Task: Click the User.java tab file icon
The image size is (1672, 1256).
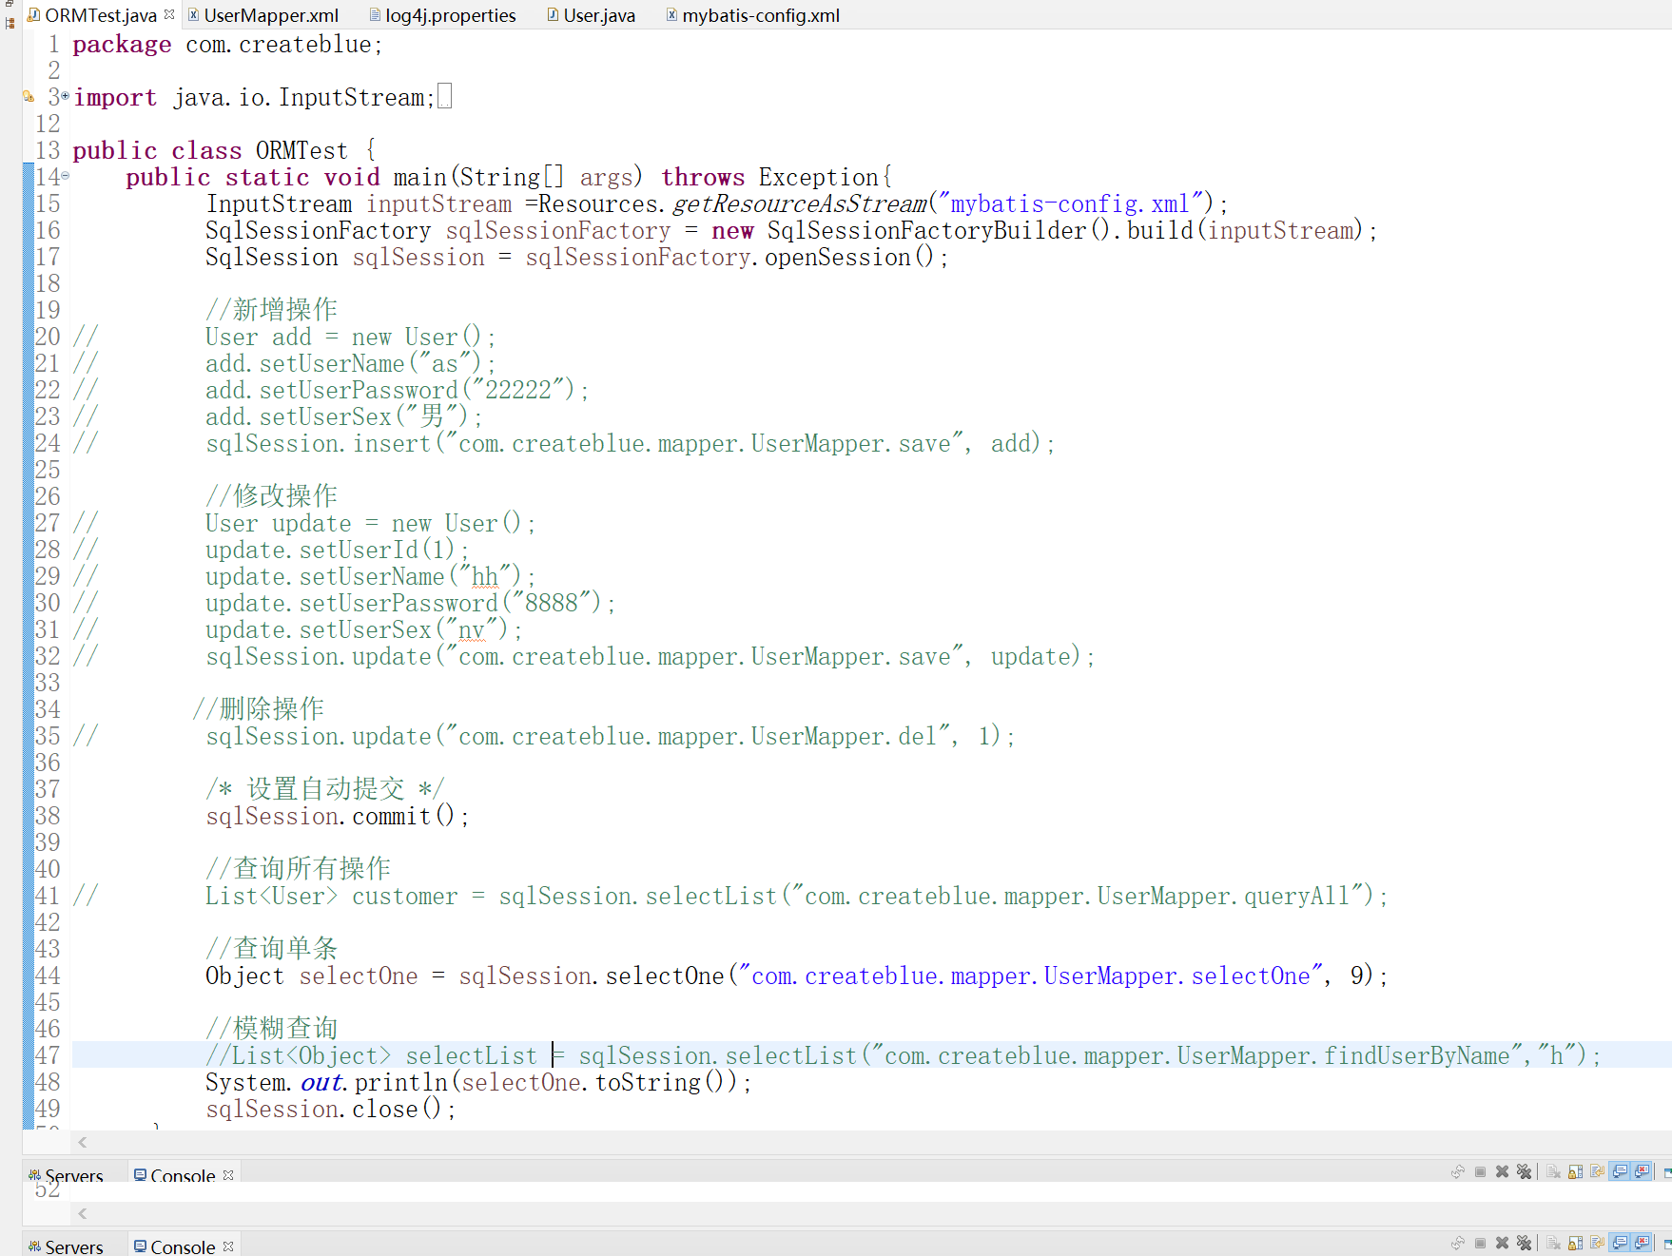Action: click(553, 14)
